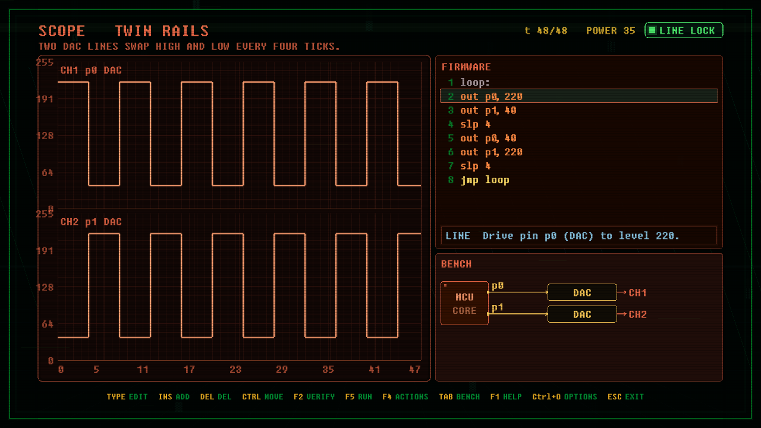This screenshot has width=761, height=428.
Task: Select firmware line 4 'slp 4'
Action: (579, 124)
